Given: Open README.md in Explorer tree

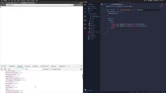Looking at the screenshot, I should (x=92, y=37).
